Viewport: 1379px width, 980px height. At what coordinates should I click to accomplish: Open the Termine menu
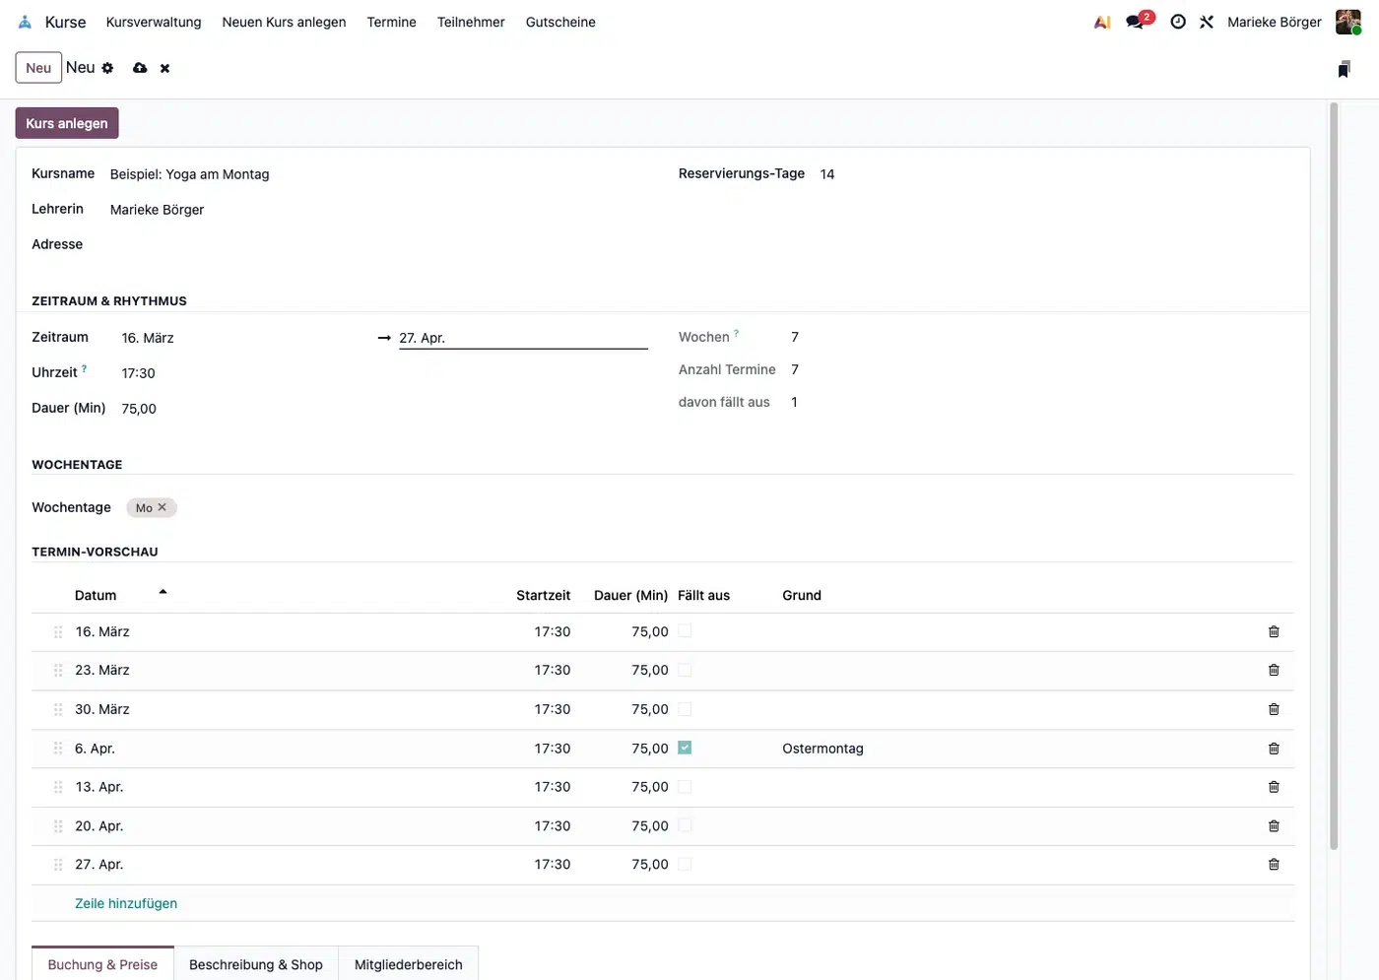pos(391,22)
